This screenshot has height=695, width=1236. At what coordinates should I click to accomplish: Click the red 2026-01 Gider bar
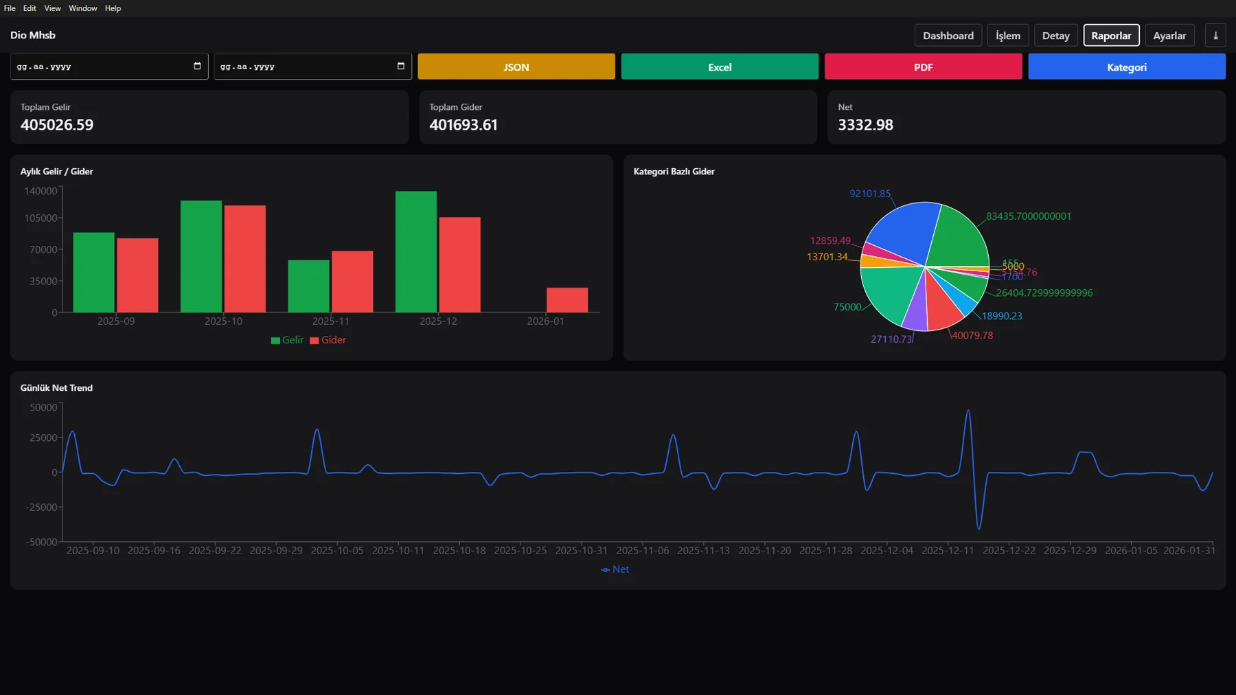pyautogui.click(x=567, y=300)
